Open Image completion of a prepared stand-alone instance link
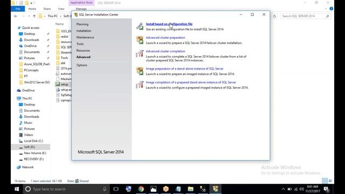The width and height of the screenshot is (345, 194). (x=191, y=82)
